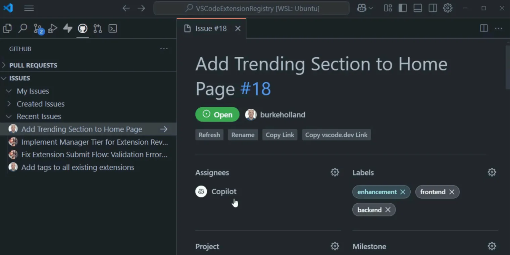
Task: Click the GitHub extension icon in activity bar
Action: click(x=83, y=28)
